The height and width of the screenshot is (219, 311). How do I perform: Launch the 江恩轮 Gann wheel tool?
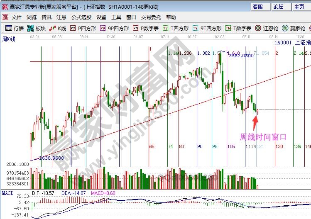tap(267, 29)
